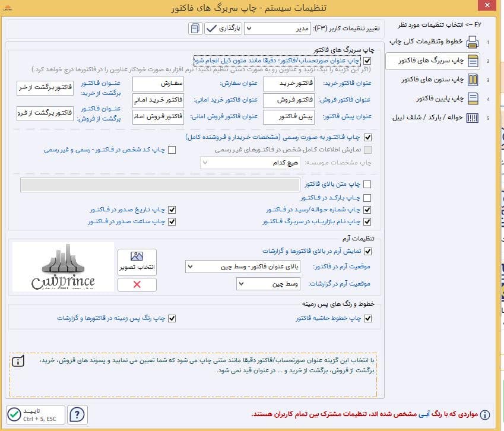Click the red X to remove logo image

click(137, 284)
